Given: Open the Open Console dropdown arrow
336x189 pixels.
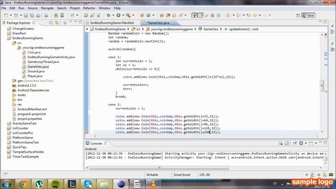Looking at the screenshot, I should pos(316,143).
